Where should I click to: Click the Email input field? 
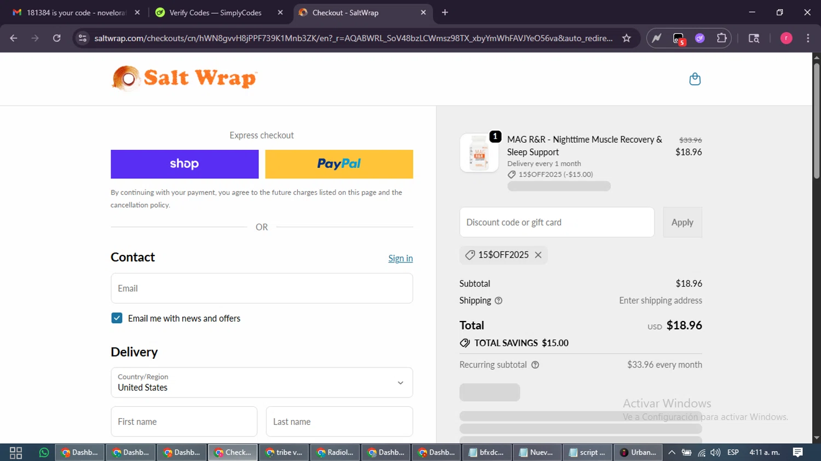(262, 288)
